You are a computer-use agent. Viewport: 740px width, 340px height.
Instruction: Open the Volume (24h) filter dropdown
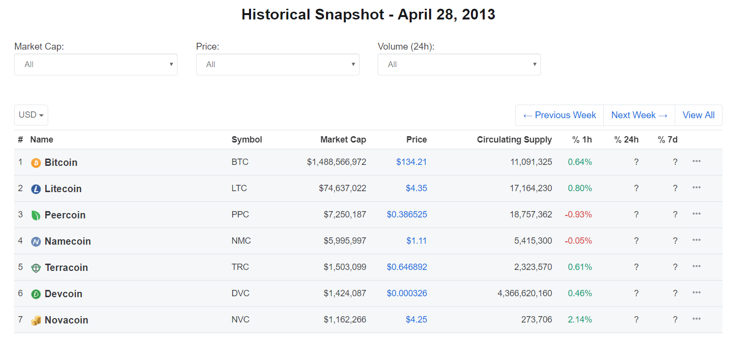459,64
